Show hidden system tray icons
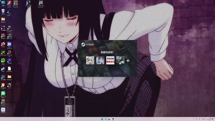 193,119
